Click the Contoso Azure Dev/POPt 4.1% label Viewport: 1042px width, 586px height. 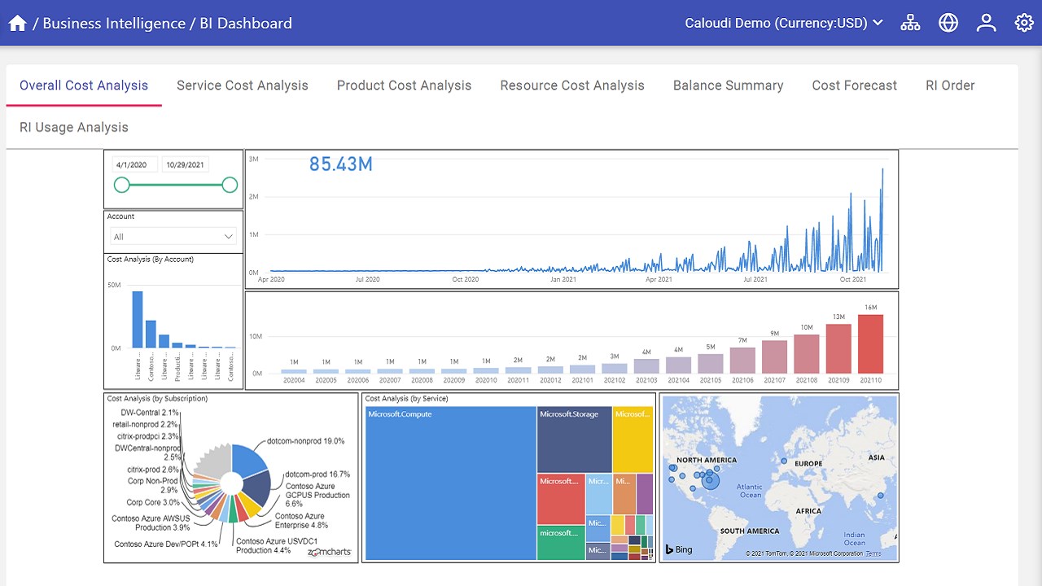[x=166, y=544]
